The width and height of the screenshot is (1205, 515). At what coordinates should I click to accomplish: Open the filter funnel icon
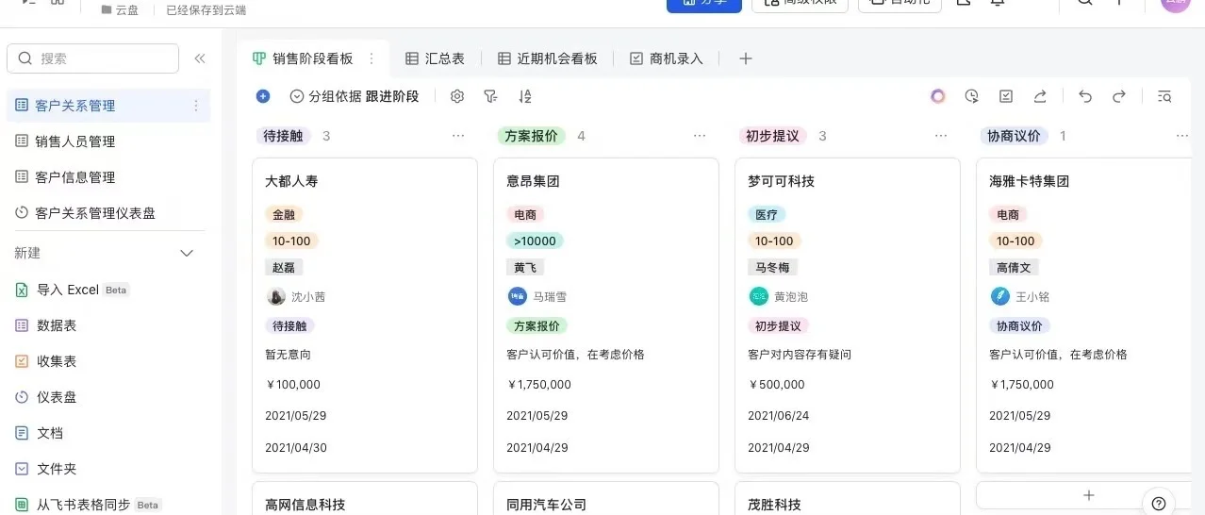point(490,96)
